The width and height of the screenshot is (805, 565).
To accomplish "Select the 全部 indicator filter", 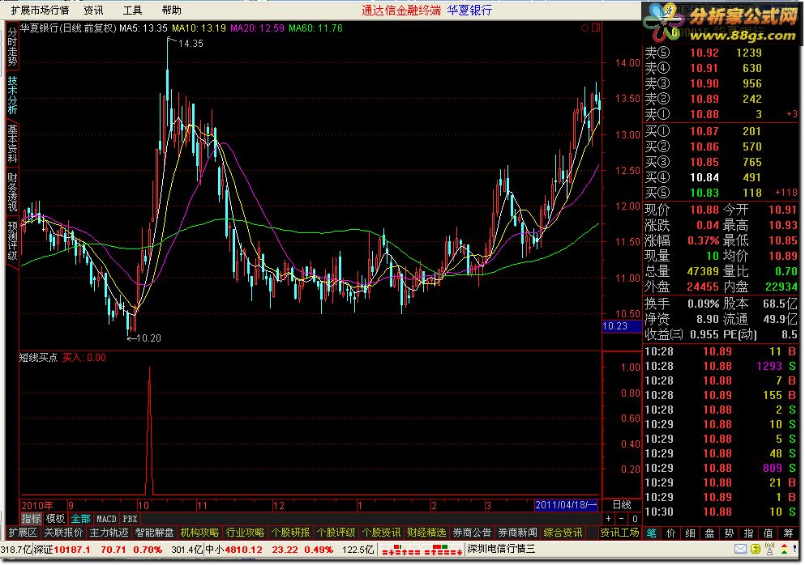I will (x=80, y=519).
